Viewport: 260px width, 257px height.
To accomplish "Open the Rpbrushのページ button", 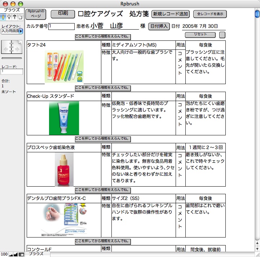I will pyautogui.click(x=36, y=14).
